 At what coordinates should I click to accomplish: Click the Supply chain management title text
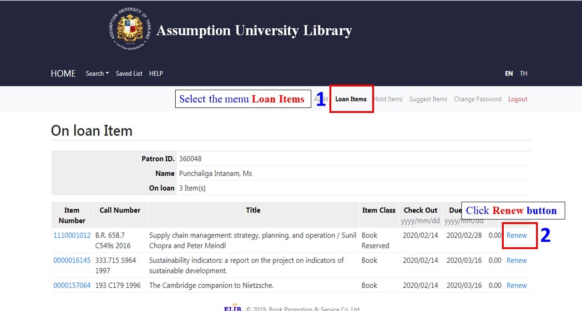click(x=253, y=240)
